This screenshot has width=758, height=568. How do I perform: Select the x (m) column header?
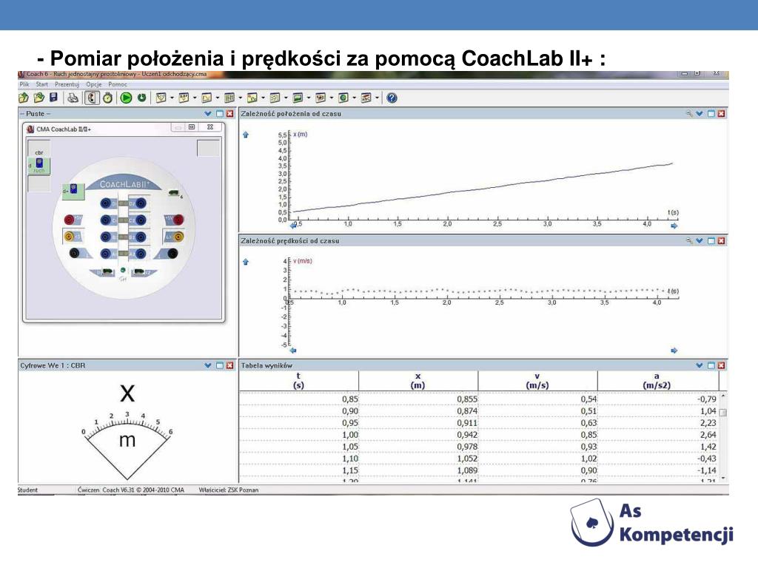[x=418, y=381]
